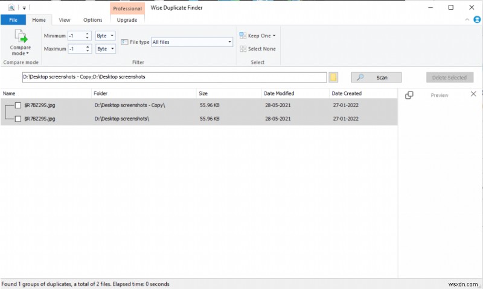Click the Preview panel label
The height and width of the screenshot is (289, 483).
[440, 95]
